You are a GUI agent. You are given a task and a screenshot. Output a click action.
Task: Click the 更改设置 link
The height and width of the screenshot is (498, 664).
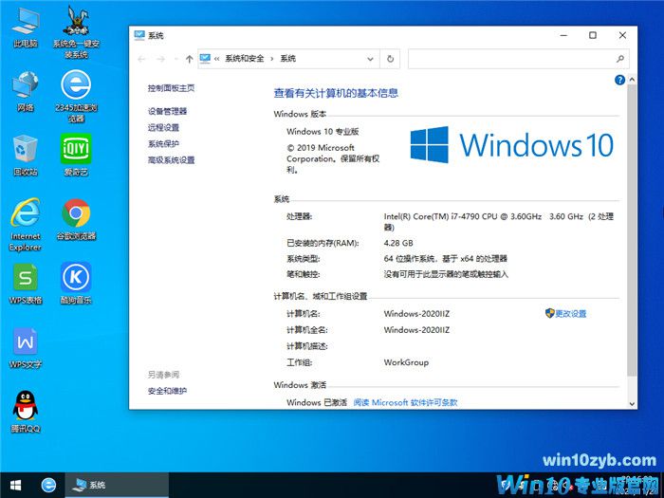(x=570, y=313)
